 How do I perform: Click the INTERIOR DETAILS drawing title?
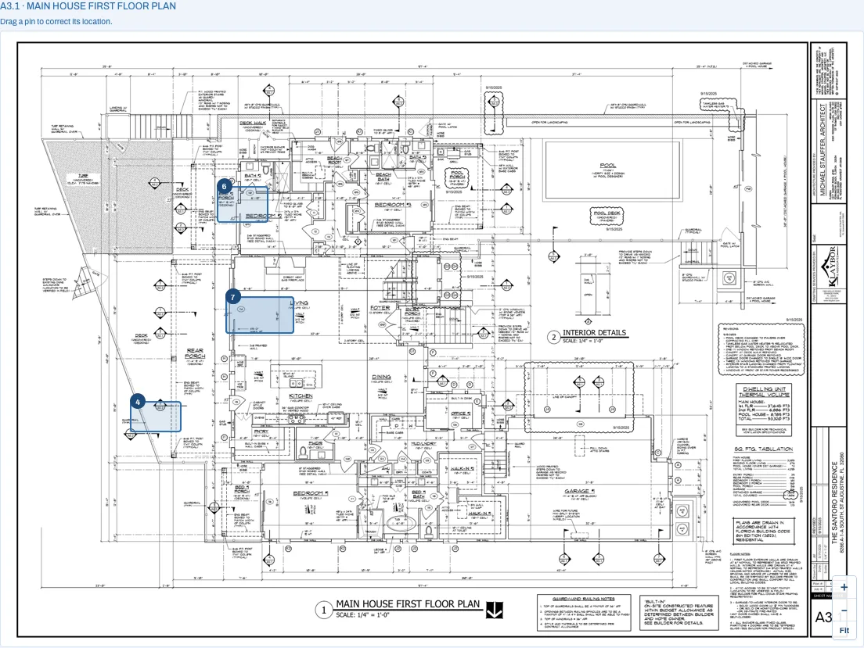tap(594, 332)
